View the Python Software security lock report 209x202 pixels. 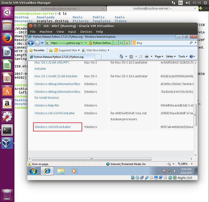101,43
